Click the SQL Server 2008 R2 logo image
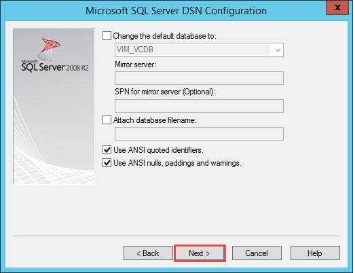Viewport: 353px width, 273px height. (x=54, y=106)
